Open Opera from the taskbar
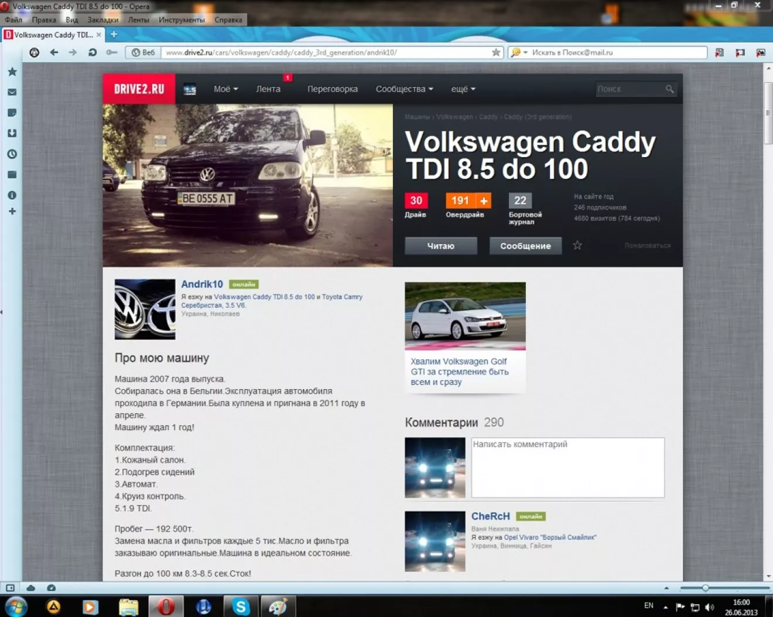The width and height of the screenshot is (773, 617). pos(166,606)
